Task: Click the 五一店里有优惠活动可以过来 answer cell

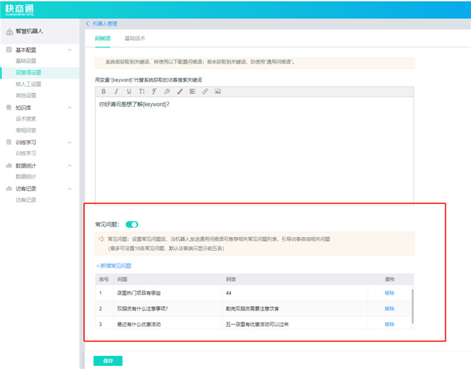Action: (x=295, y=324)
